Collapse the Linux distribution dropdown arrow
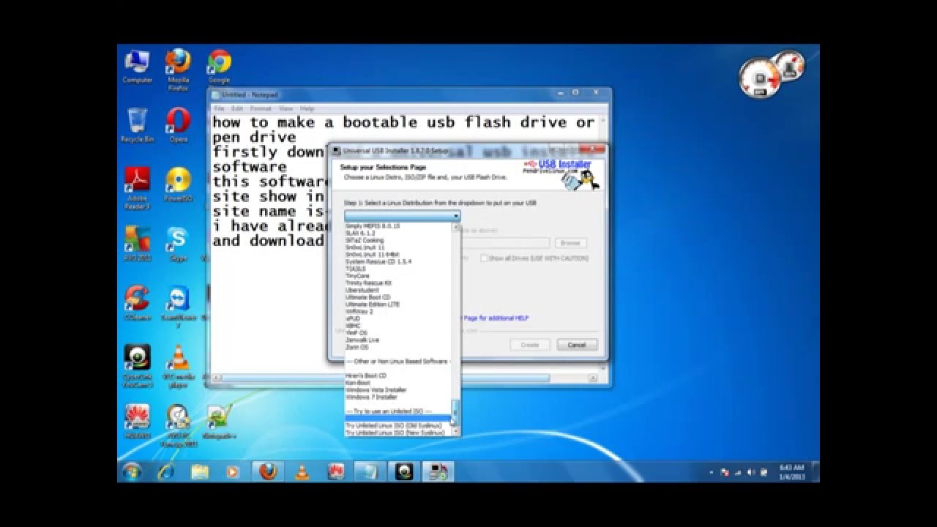 (x=456, y=216)
